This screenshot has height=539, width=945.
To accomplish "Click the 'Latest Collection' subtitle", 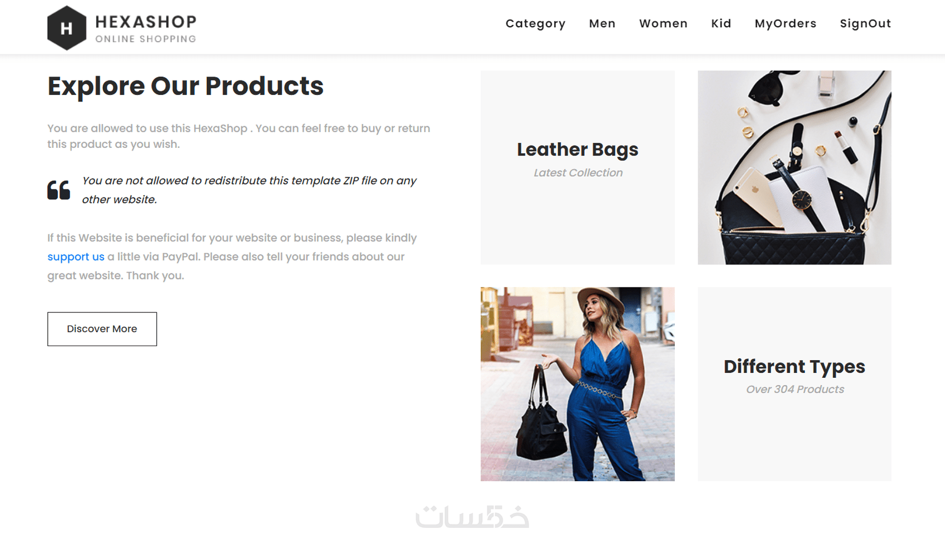I will point(578,173).
